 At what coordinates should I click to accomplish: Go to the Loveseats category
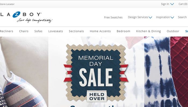(x=56, y=31)
